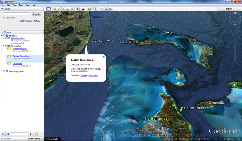This screenshot has height=141, width=242.
Task: Click the yellow pushpin at Captain Tony's Wreck on map
Action: point(87,41)
